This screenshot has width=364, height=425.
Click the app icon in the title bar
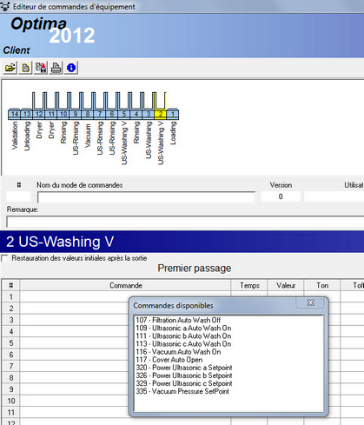pyautogui.click(x=5, y=6)
